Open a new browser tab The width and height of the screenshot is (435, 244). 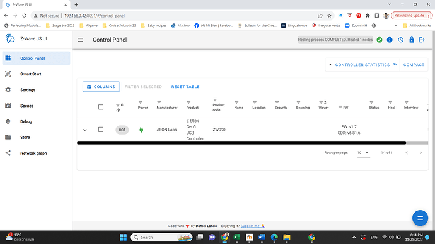pos(76,4)
